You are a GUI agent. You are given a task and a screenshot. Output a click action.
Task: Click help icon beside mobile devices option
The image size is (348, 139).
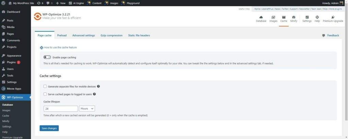pyautogui.click(x=98, y=87)
